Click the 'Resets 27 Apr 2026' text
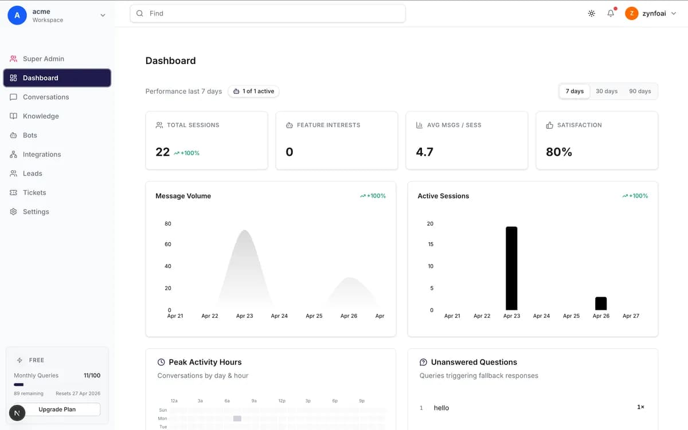Viewport: 688px width, 430px height. [78, 394]
